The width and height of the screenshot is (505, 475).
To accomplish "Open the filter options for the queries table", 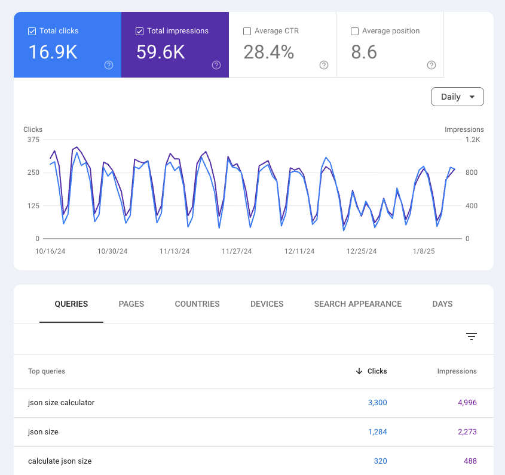I will [472, 337].
